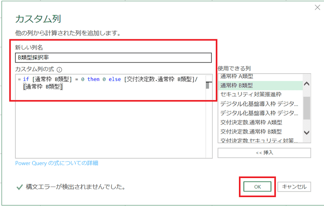Select 通常枠 A類型 in available columns
Viewport: 324px width, 206px height.
tap(237, 76)
